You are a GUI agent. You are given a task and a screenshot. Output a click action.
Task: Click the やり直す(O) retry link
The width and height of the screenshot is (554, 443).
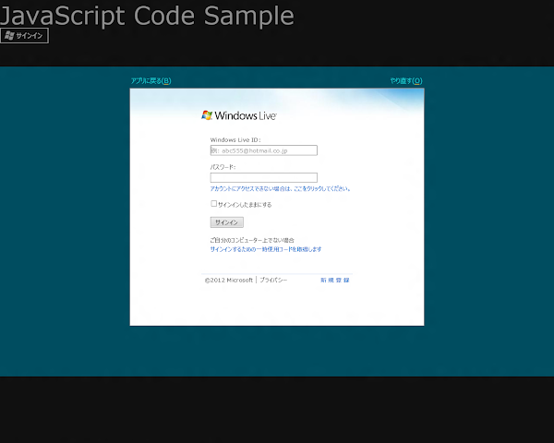coord(406,81)
